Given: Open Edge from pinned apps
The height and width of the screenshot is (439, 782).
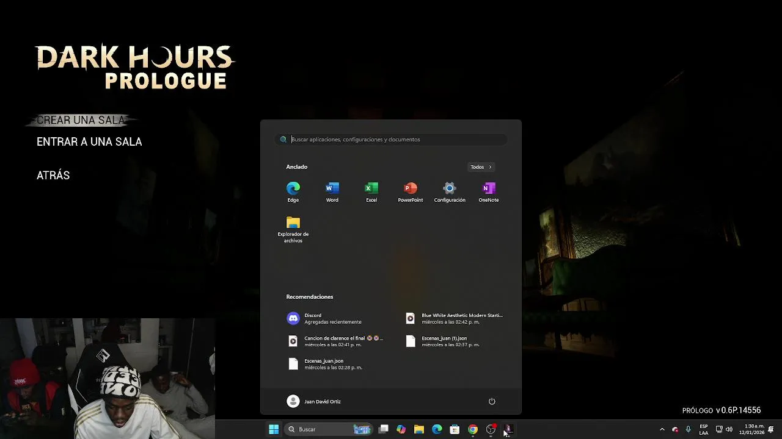Looking at the screenshot, I should [x=293, y=192].
